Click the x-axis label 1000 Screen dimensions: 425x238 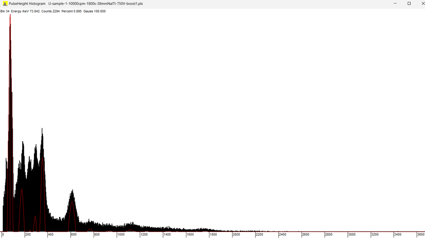pyautogui.click(x=121, y=235)
